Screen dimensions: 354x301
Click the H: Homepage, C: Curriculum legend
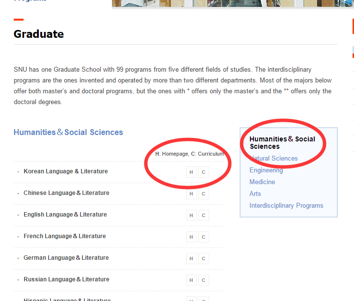[190, 154]
